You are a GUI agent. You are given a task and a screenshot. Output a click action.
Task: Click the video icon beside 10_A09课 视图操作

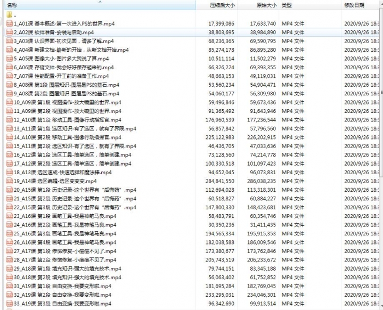(x=10, y=102)
